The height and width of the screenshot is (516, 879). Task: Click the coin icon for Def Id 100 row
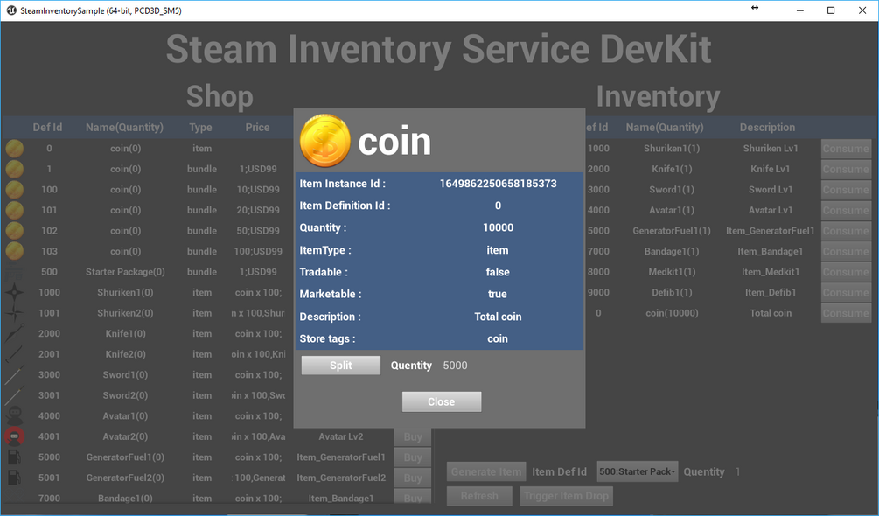[15, 190]
